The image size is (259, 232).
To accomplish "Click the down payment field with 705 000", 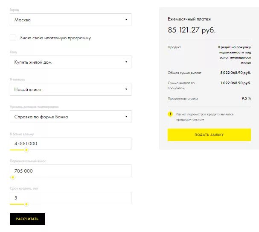I will pyautogui.click(x=70, y=171).
